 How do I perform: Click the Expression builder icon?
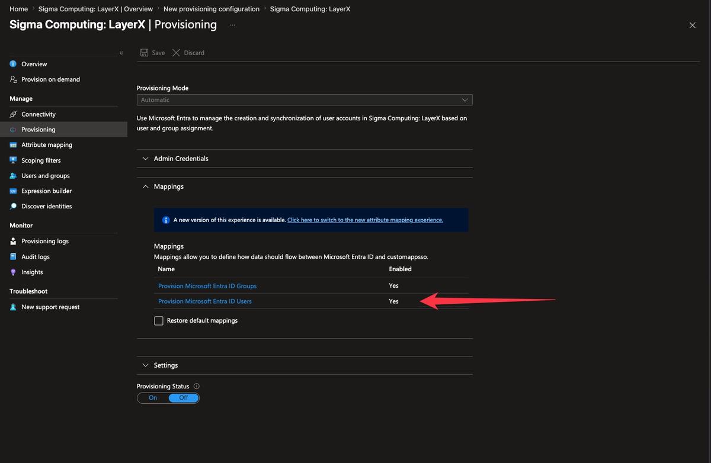point(13,191)
